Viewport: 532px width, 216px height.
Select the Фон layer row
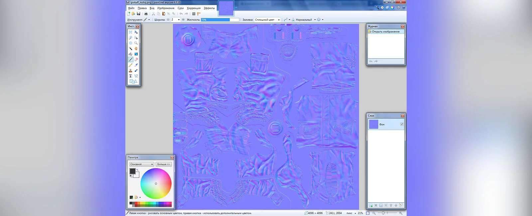tap(386, 124)
